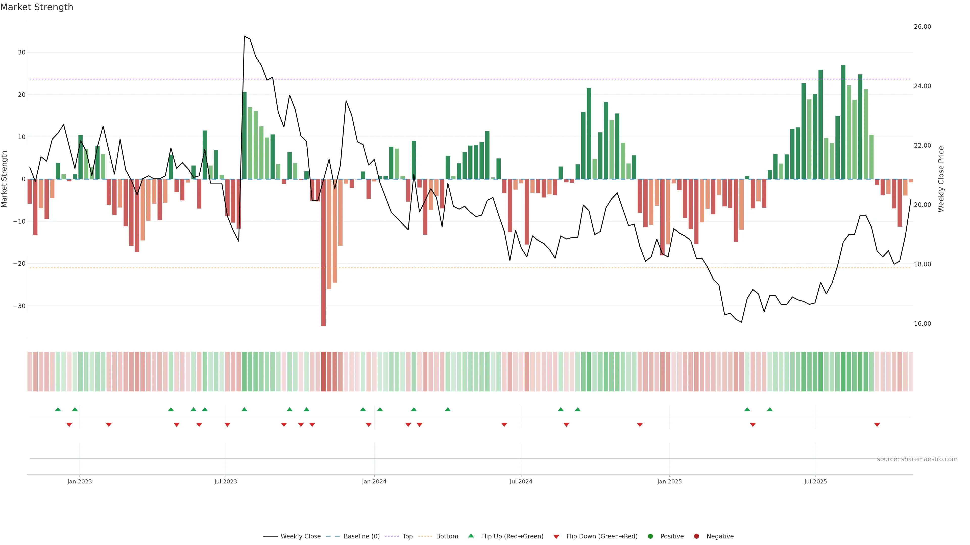This screenshot has height=545, width=970.
Task: Click the Market Strength chart title
Action: [37, 7]
